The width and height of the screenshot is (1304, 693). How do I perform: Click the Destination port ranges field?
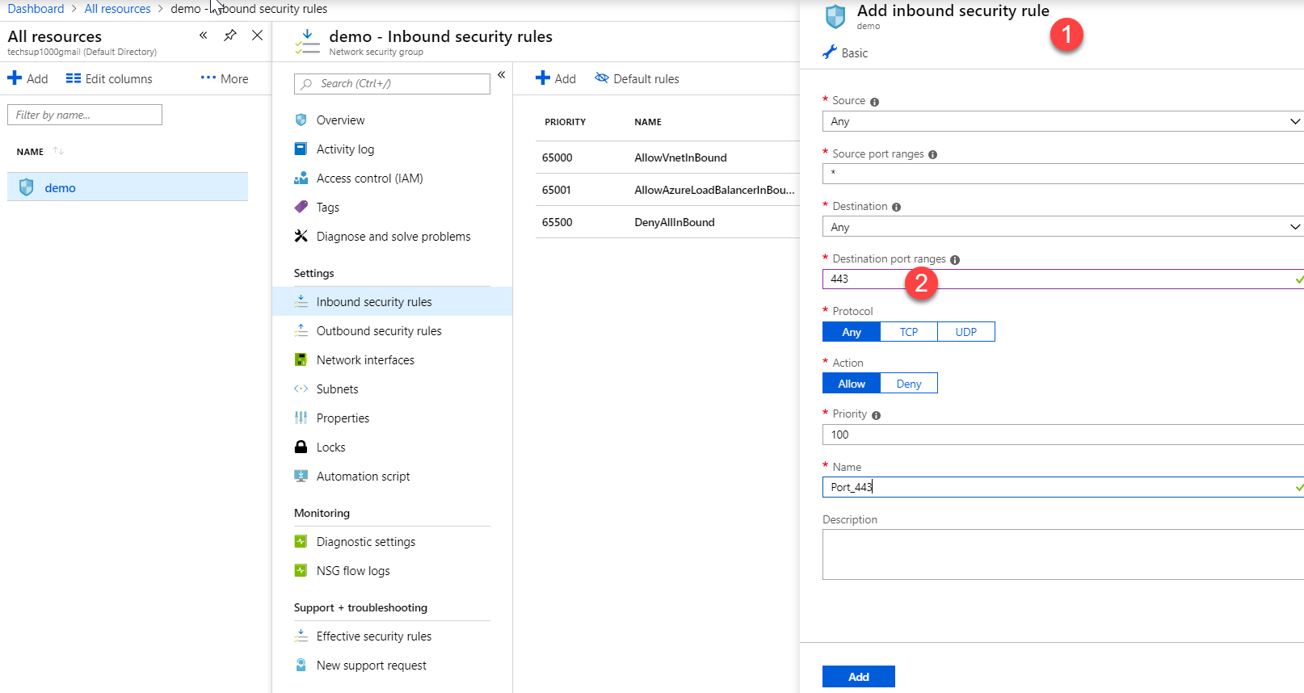[x=1063, y=279]
